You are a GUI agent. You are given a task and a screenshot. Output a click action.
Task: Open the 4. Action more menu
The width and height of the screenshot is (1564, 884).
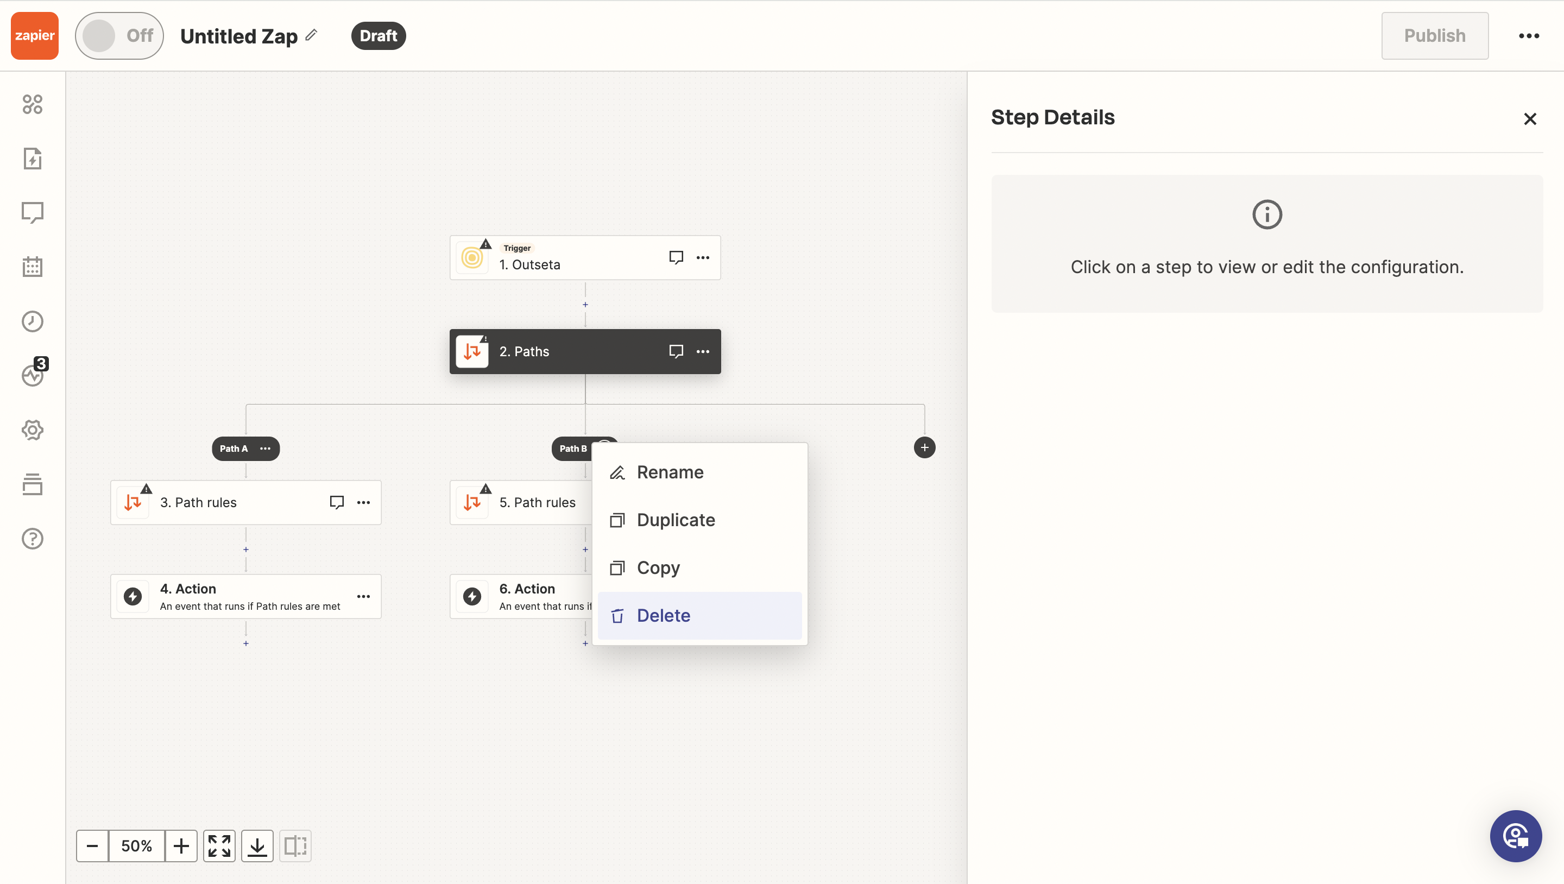point(363,596)
